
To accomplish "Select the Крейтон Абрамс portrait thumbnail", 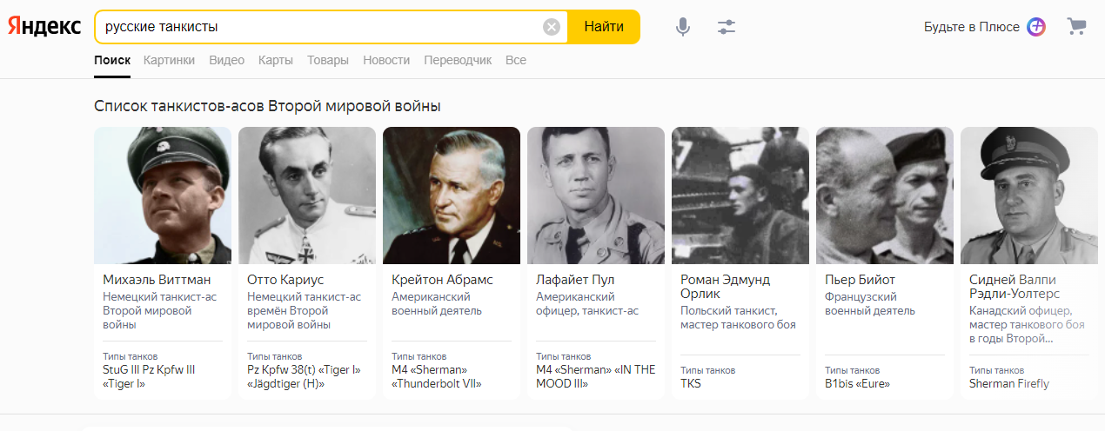I will pos(452,196).
